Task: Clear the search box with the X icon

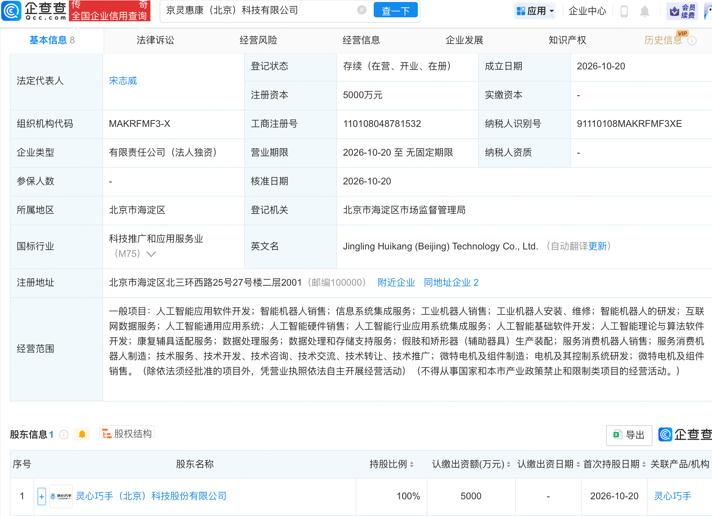Action: point(362,10)
